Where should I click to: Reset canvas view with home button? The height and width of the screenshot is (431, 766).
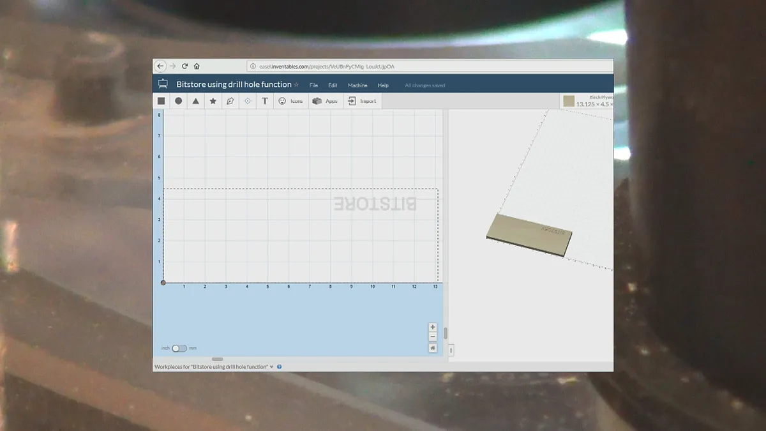433,348
